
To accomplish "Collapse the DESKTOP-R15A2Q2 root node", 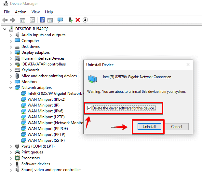I will point(5,29).
